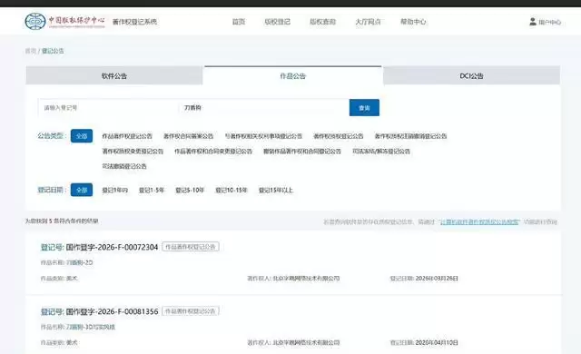Select 全部 for 登记日期
The image size is (581, 354).
tap(82, 190)
